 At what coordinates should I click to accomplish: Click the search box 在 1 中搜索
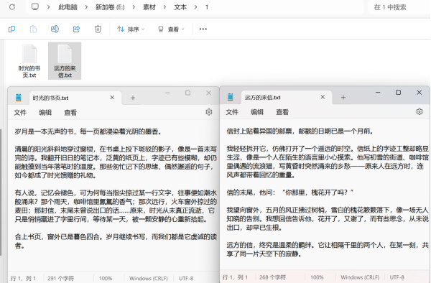click(x=398, y=7)
